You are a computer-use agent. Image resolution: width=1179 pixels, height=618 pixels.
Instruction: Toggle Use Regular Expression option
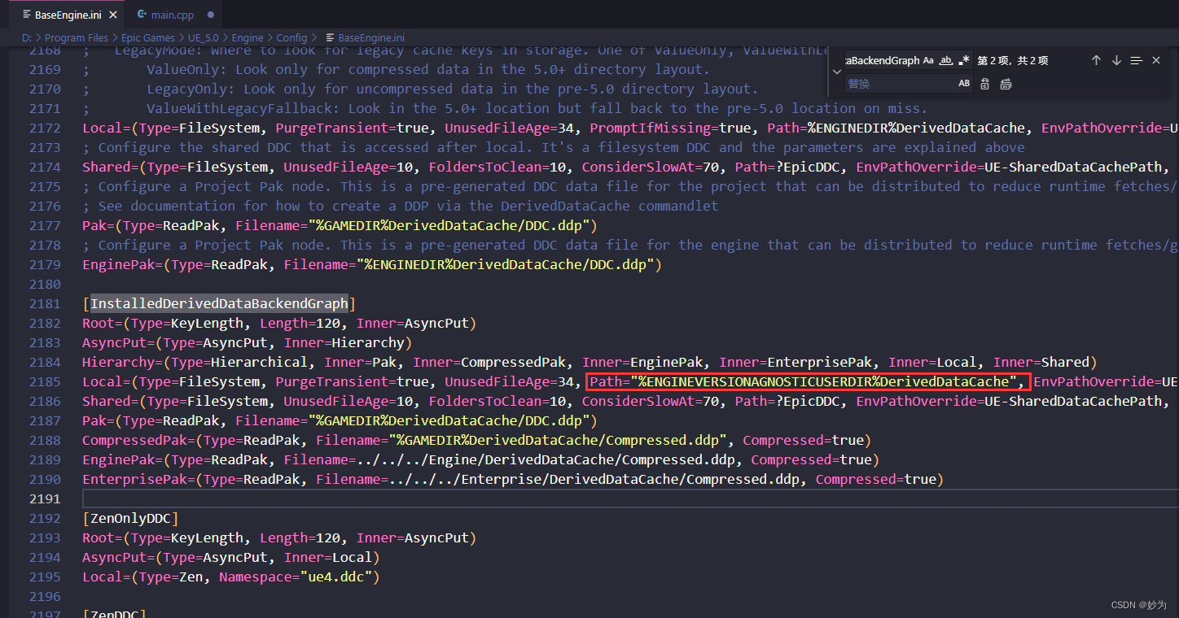pyautogui.click(x=964, y=60)
